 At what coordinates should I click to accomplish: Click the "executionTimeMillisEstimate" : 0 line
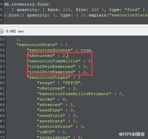pyautogui.click(x=80, y=94)
